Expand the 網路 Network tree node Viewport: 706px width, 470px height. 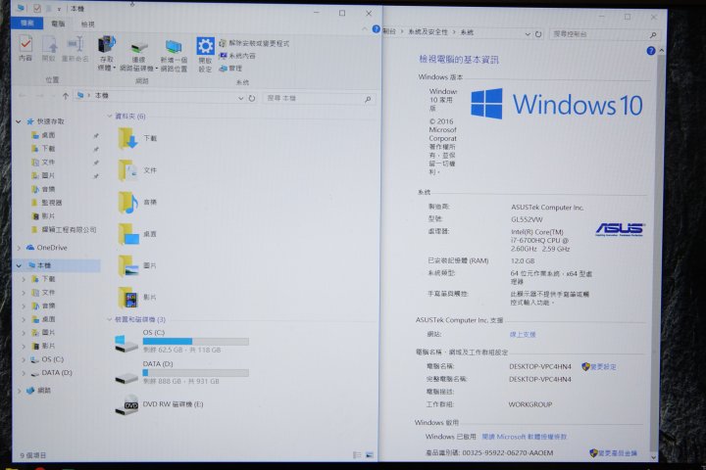19,391
